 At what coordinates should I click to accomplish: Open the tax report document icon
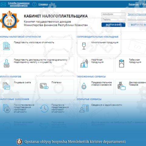[6, 46]
